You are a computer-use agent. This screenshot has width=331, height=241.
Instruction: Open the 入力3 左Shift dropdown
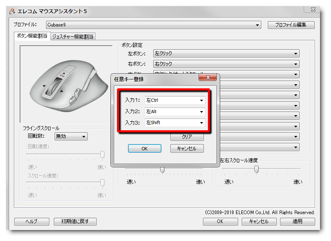pos(175,123)
